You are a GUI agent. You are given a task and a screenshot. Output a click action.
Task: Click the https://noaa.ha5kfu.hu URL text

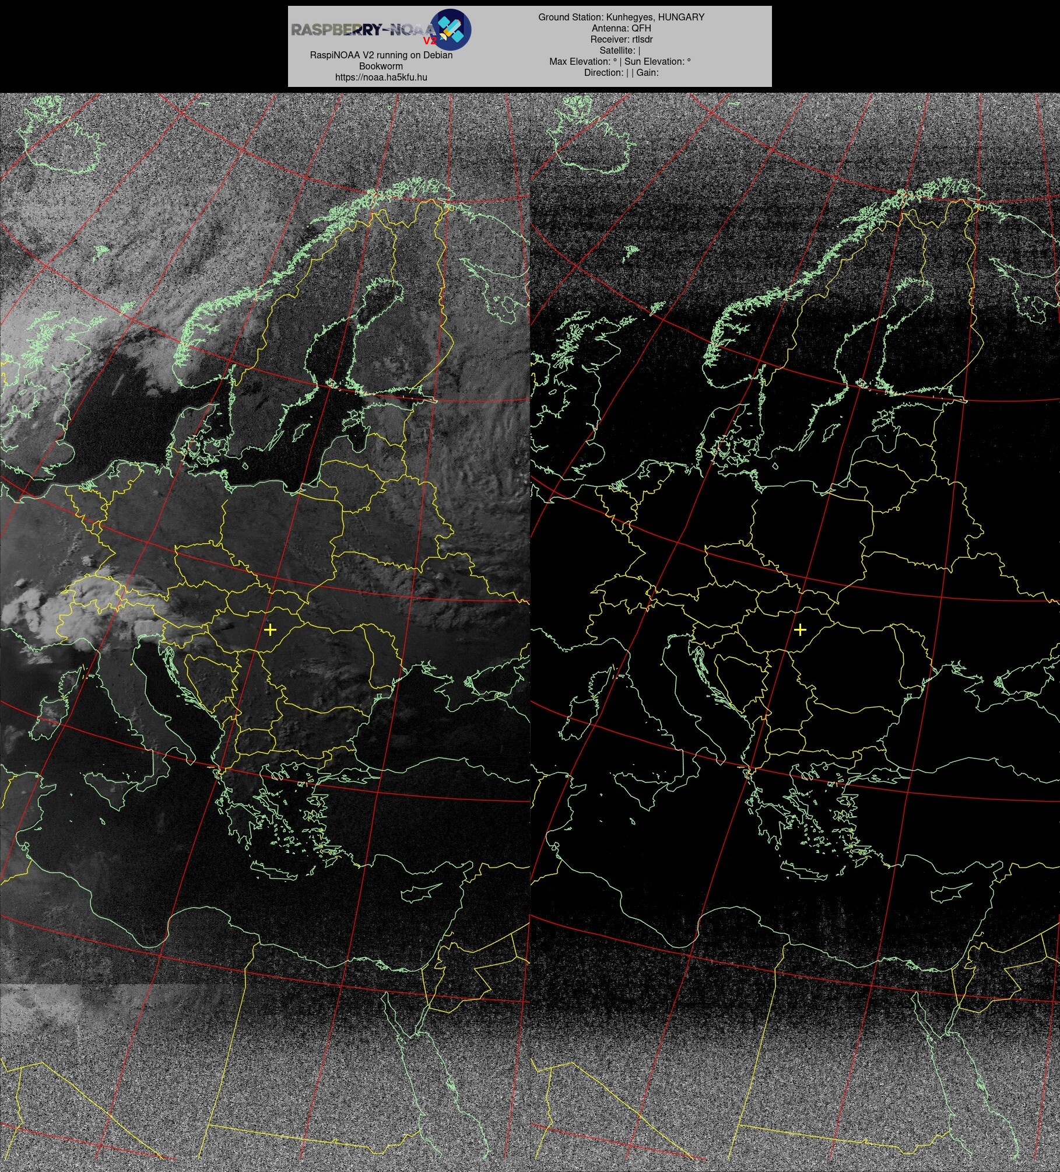381,77
